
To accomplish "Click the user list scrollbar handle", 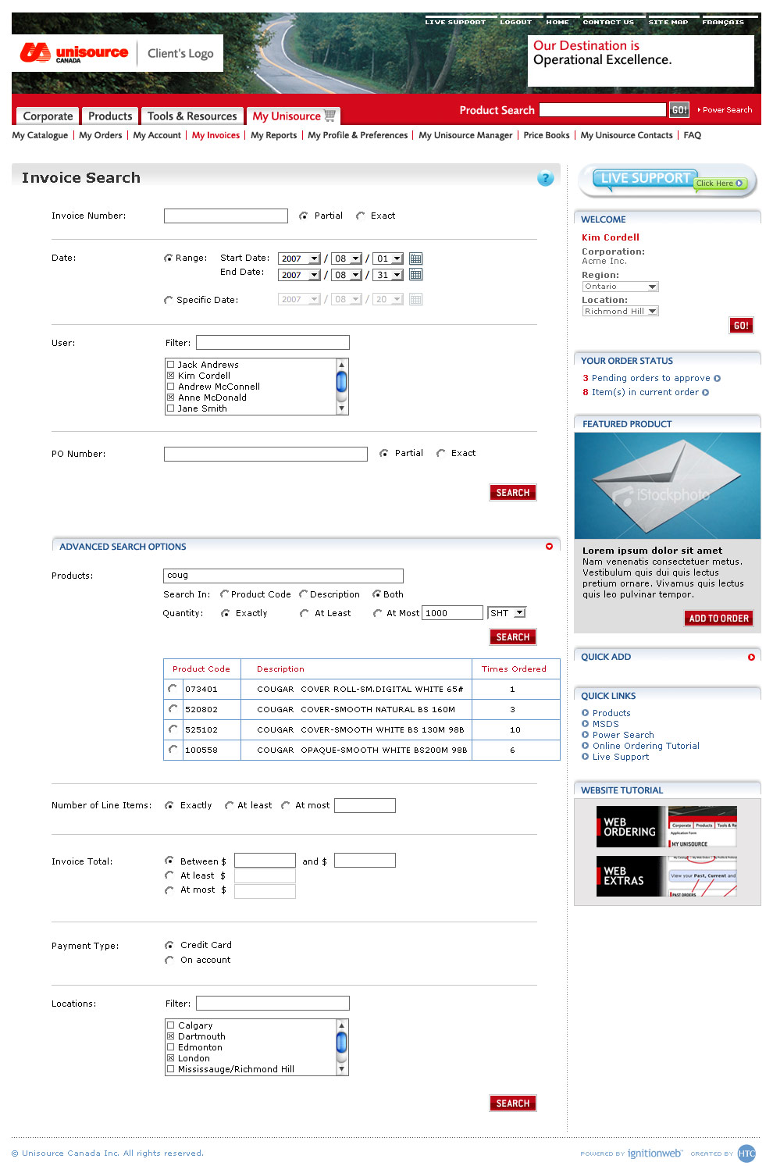I will [x=341, y=382].
